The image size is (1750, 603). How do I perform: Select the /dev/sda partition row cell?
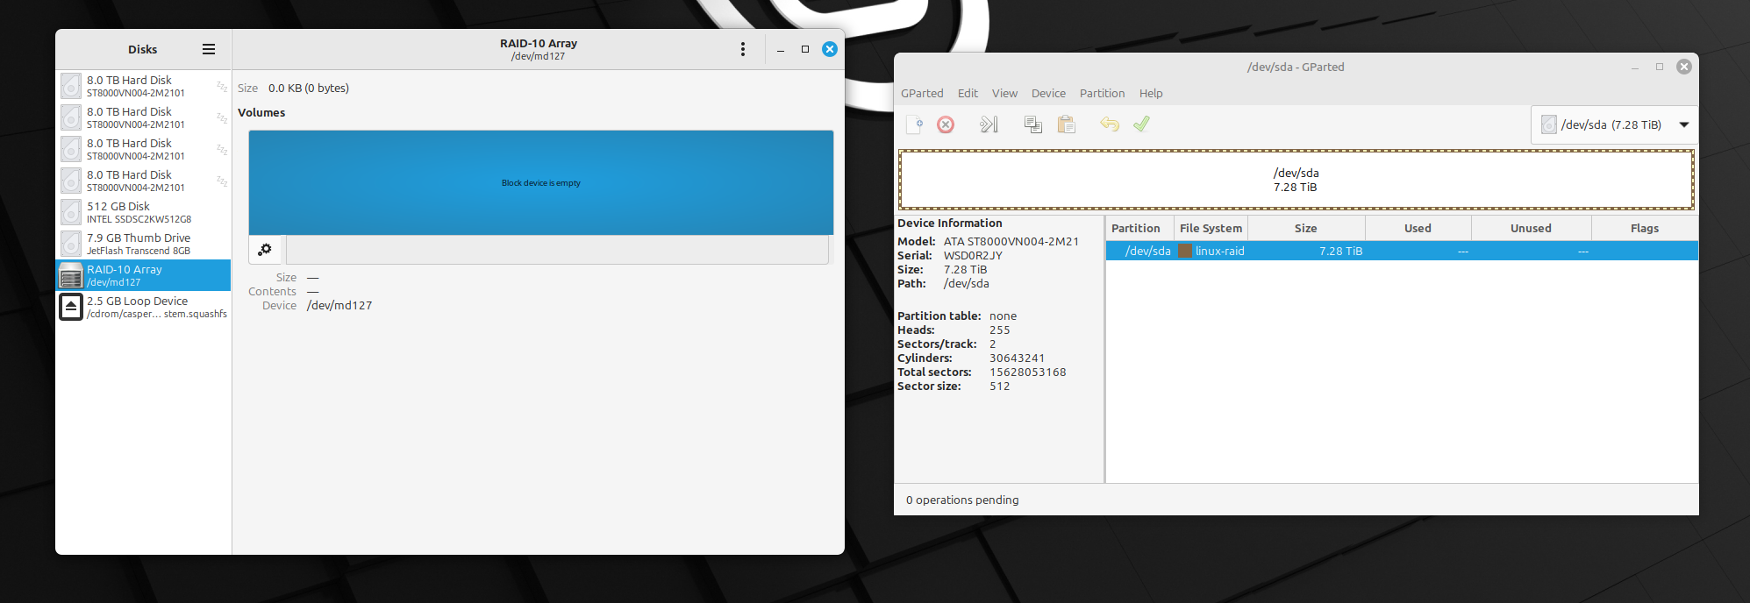(1147, 251)
